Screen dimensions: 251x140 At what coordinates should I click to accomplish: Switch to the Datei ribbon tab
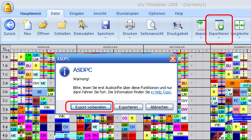(56, 13)
